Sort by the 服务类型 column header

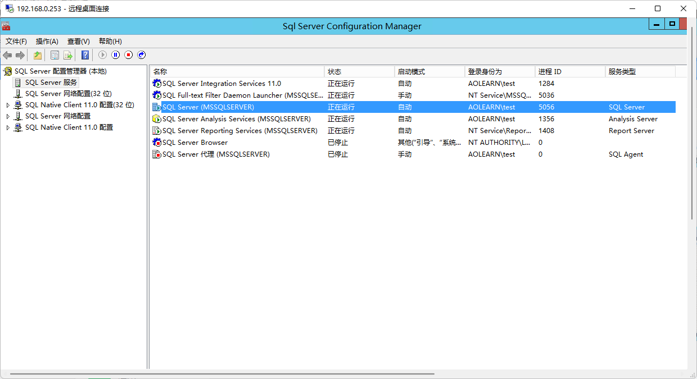coord(641,72)
